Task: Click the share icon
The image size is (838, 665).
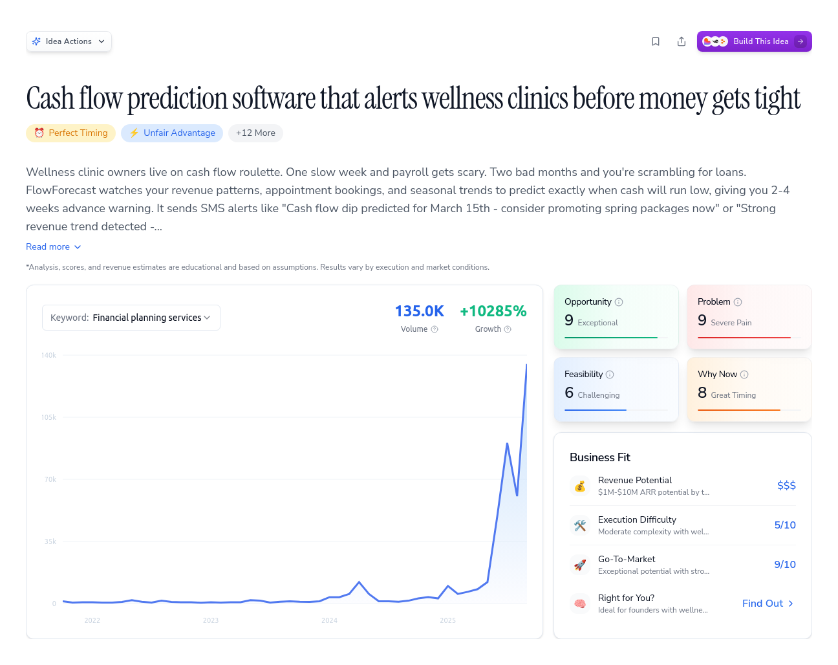Action: (x=682, y=41)
